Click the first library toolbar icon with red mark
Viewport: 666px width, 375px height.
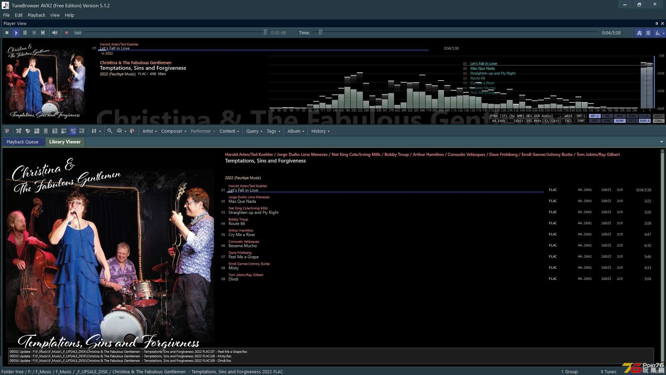pos(7,131)
